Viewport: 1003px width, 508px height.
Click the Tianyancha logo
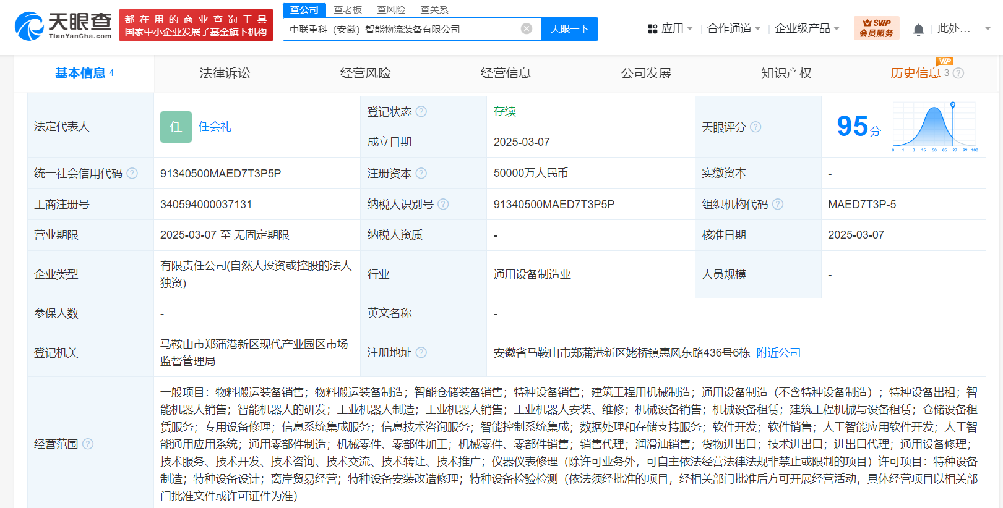(62, 26)
